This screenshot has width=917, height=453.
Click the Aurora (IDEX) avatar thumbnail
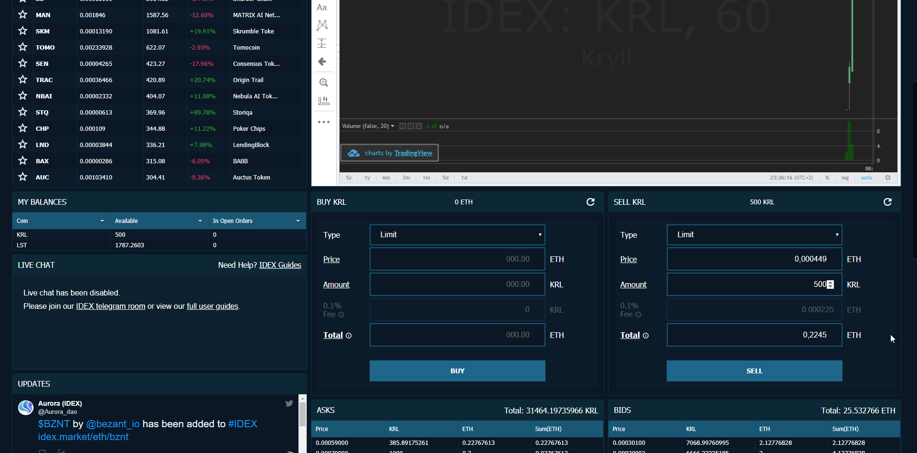coord(26,408)
